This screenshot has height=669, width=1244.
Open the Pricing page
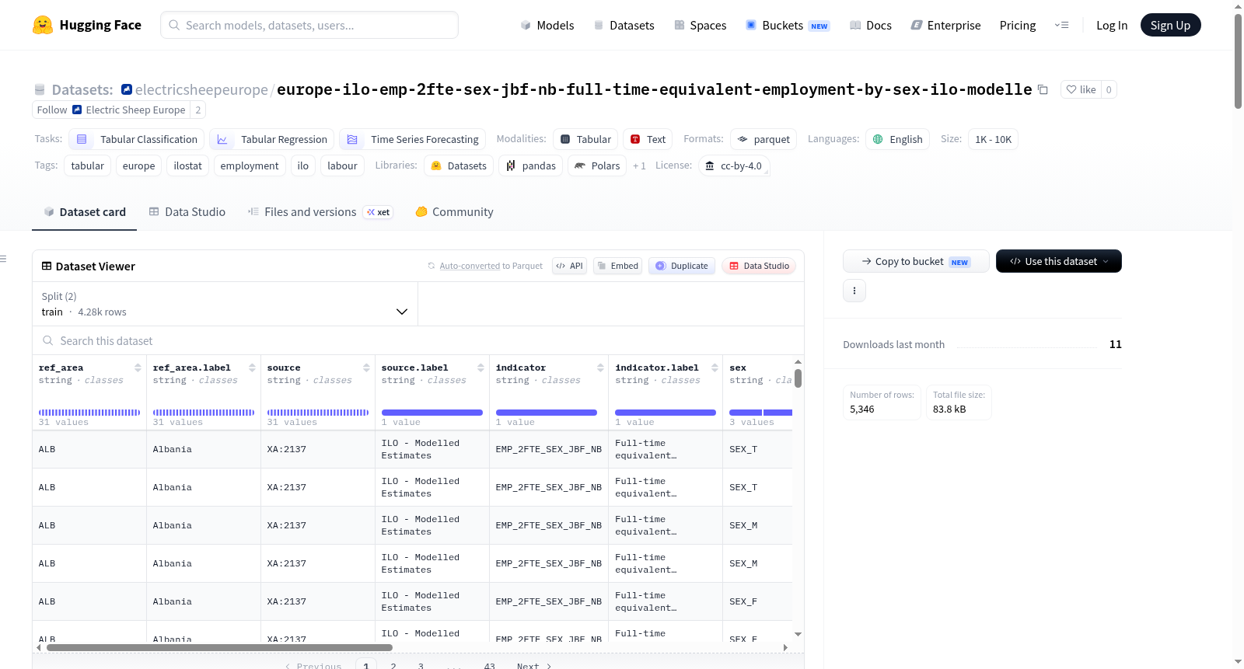tap(1018, 25)
